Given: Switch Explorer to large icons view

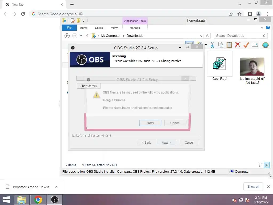Looking at the screenshot, I should click(x=267, y=165).
